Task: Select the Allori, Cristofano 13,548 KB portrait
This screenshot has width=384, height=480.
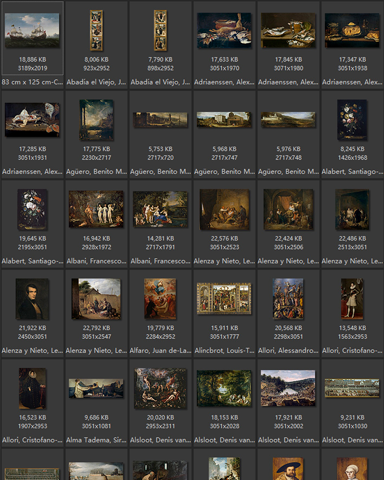Action: click(x=352, y=299)
